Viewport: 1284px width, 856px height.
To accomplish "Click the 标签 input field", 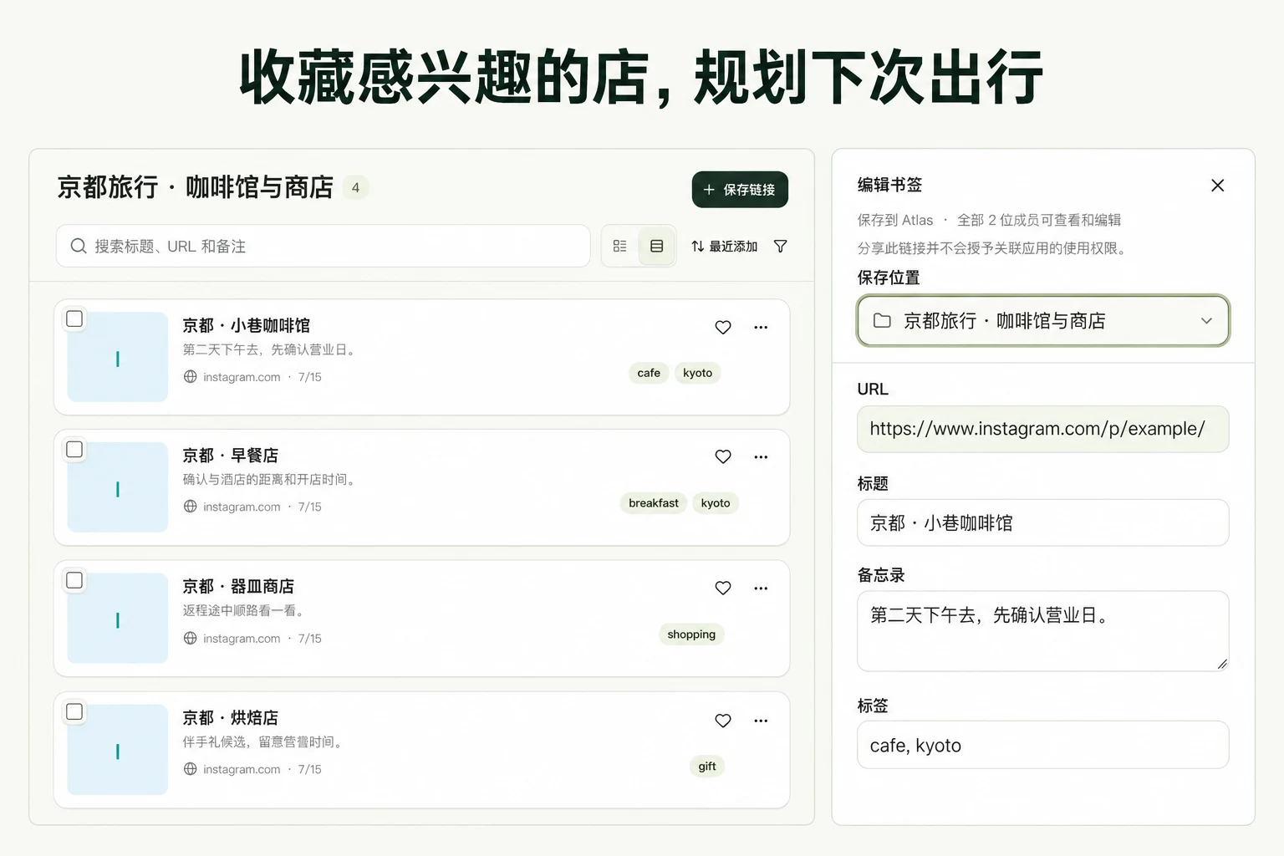I will (x=1043, y=745).
